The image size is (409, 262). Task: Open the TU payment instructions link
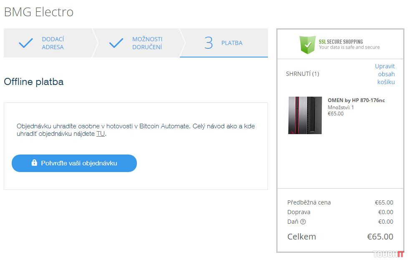(x=101, y=134)
